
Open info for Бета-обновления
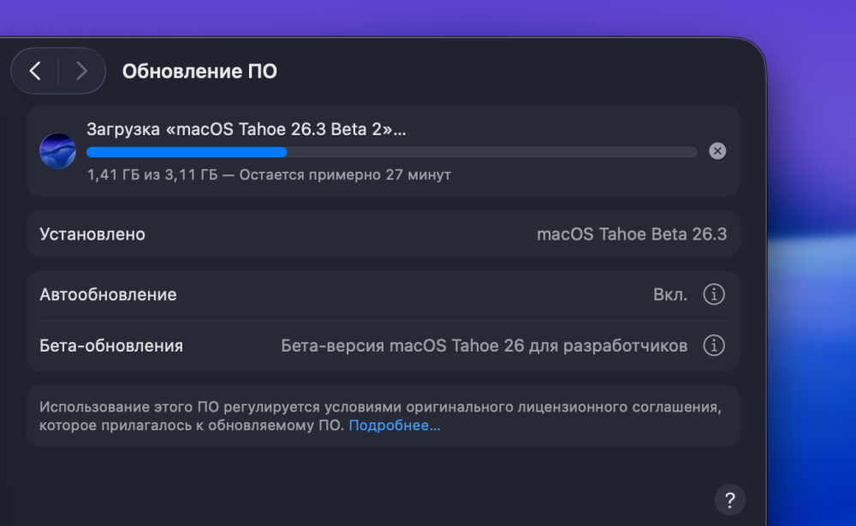(x=714, y=346)
